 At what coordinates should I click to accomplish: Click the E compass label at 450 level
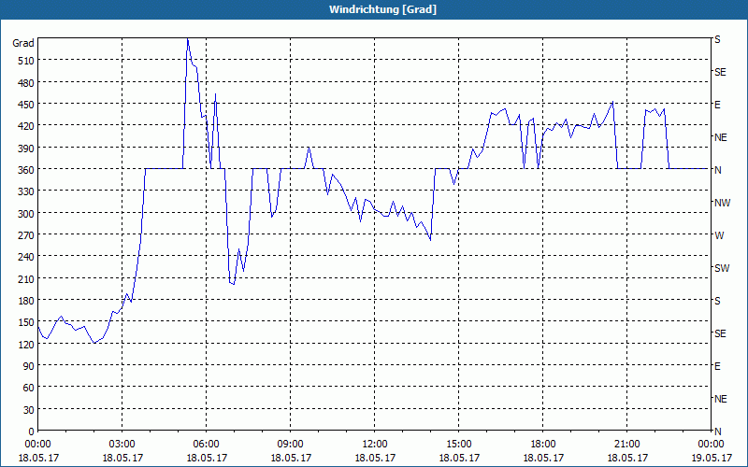[x=717, y=105]
